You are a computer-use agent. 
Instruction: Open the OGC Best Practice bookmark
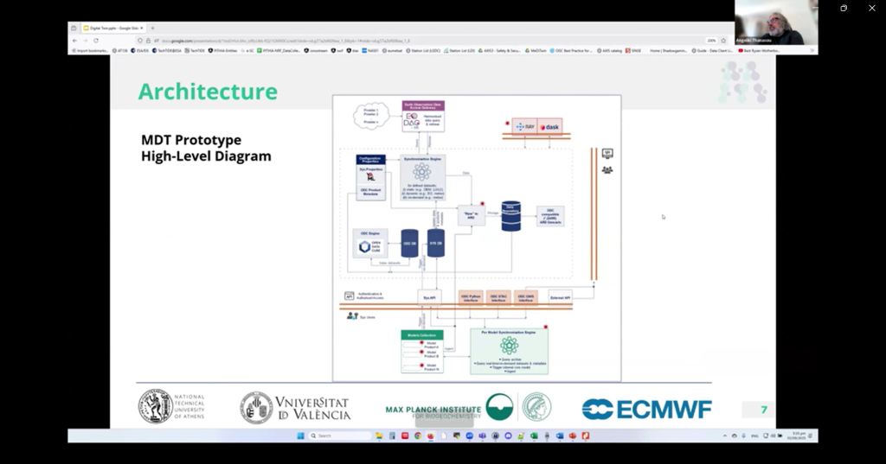tap(574, 50)
